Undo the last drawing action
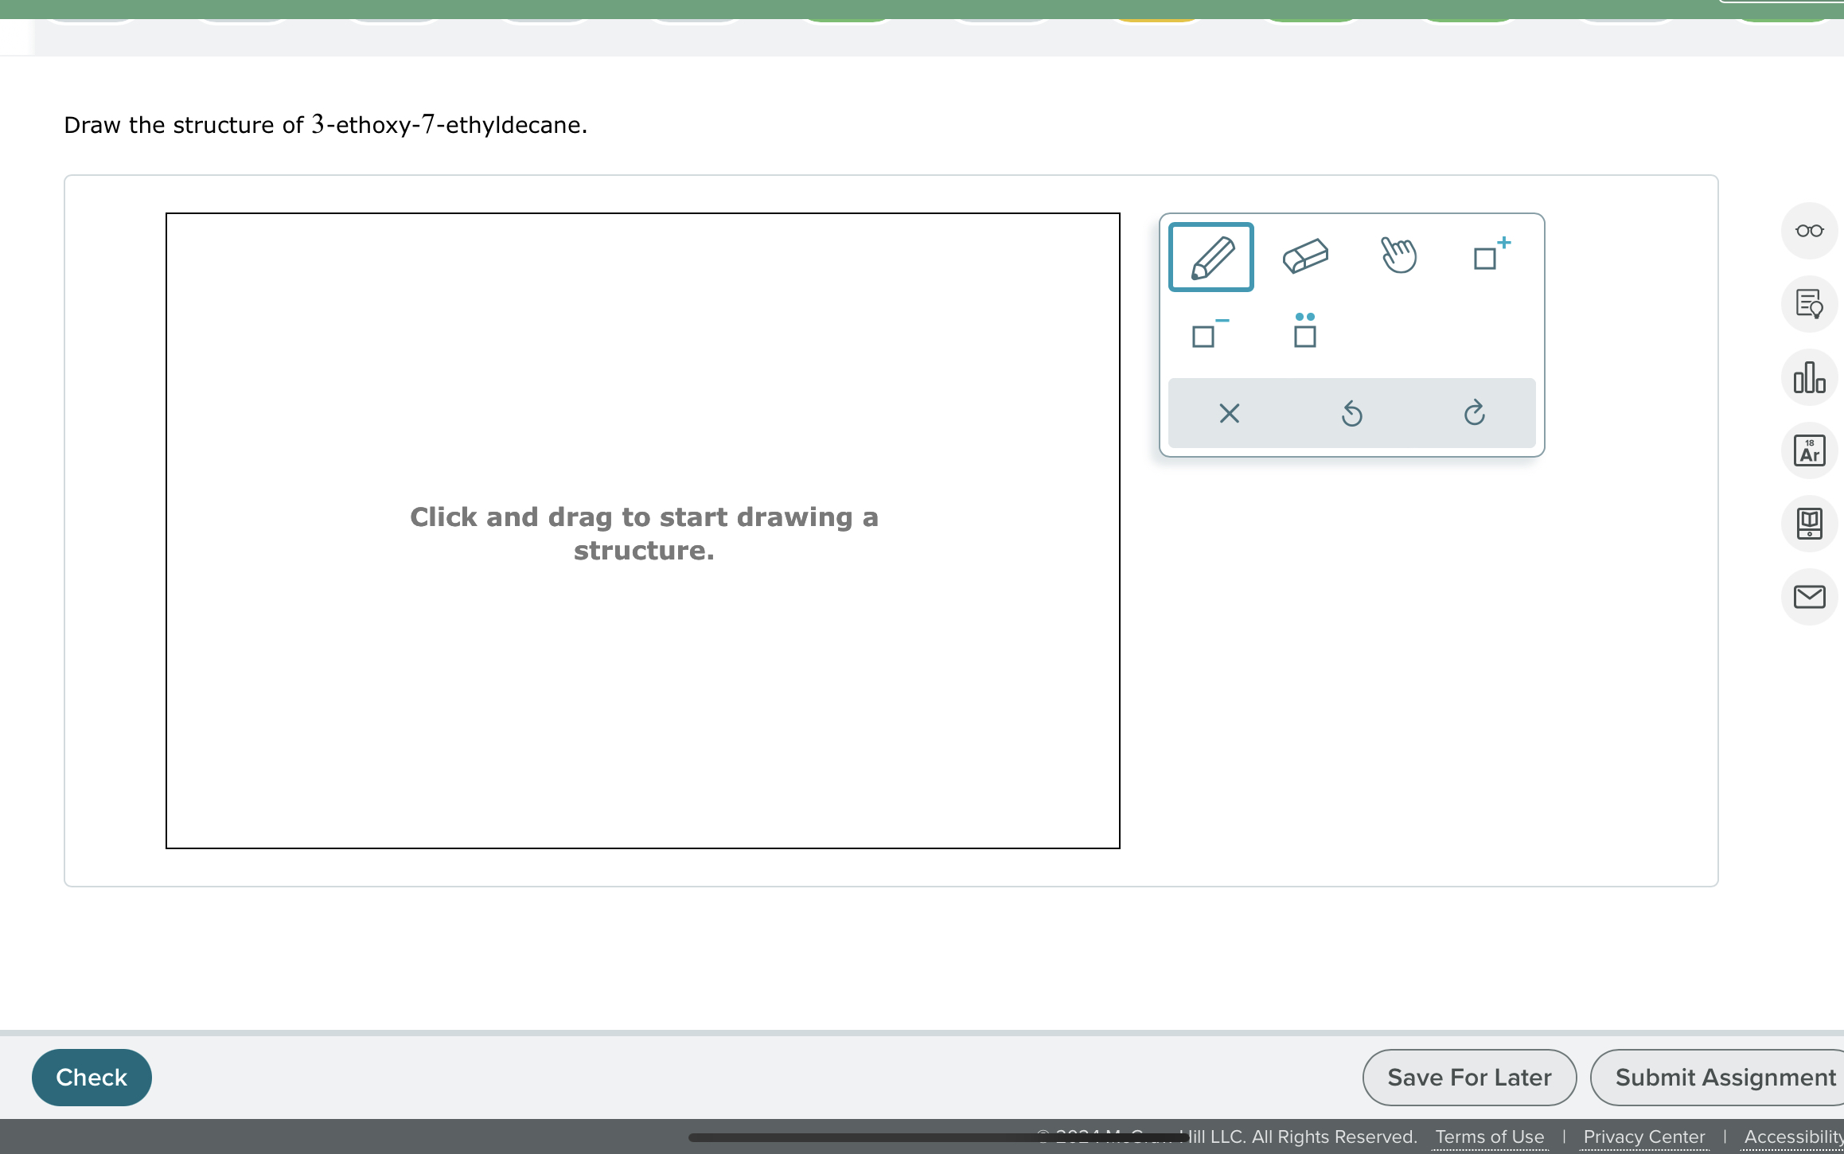The image size is (1844, 1154). pos(1351,413)
